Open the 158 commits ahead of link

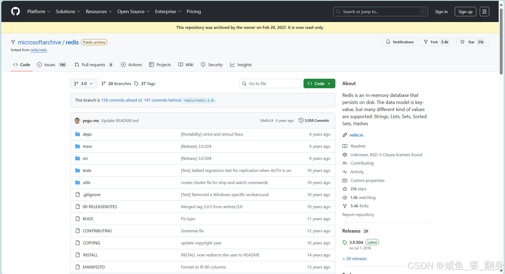(122, 100)
